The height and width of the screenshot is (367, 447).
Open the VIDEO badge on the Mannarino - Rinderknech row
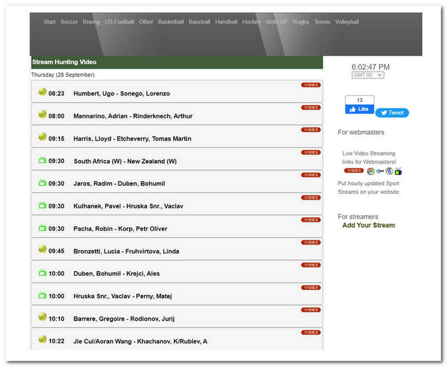(311, 107)
